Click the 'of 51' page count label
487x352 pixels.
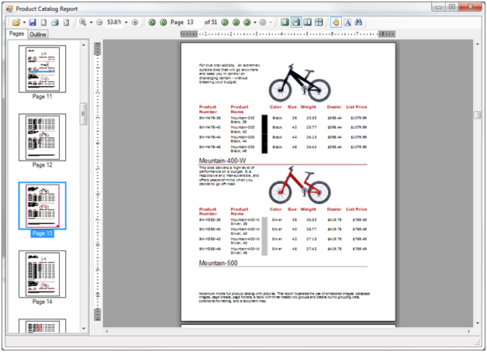click(211, 22)
